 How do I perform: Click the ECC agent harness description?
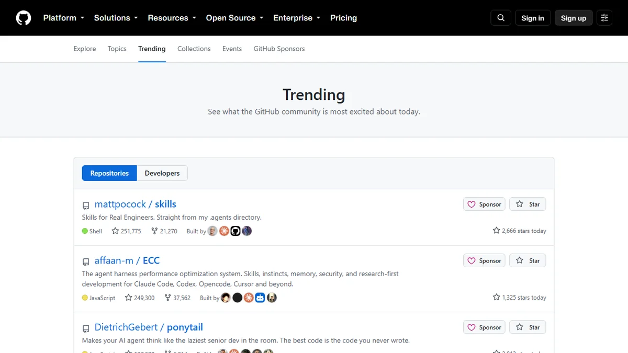coord(240,279)
